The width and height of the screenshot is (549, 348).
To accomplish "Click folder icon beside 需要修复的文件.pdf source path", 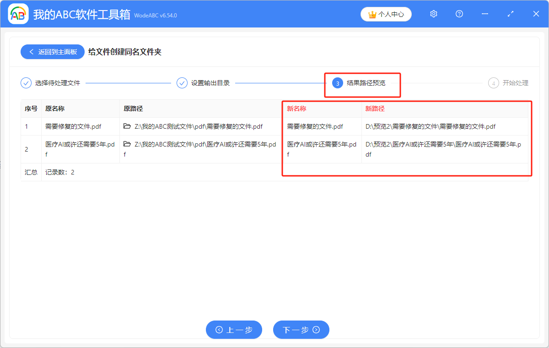I will (x=127, y=126).
